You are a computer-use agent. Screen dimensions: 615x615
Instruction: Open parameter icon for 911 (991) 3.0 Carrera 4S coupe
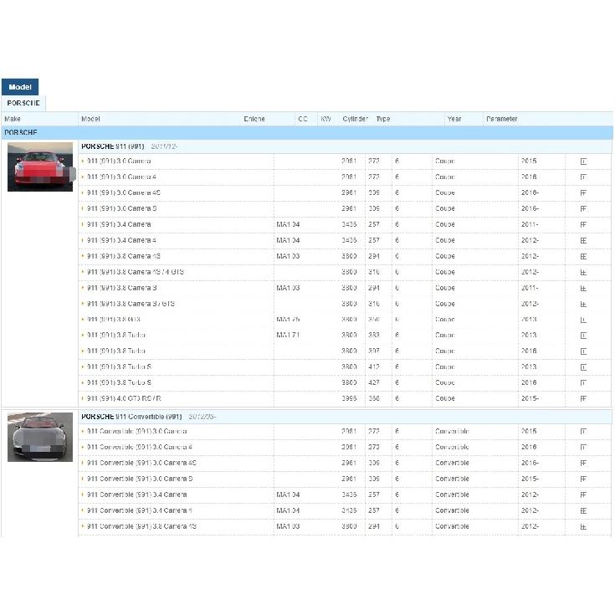pyautogui.click(x=583, y=193)
